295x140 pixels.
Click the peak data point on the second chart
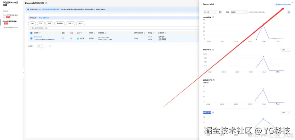[263, 57]
